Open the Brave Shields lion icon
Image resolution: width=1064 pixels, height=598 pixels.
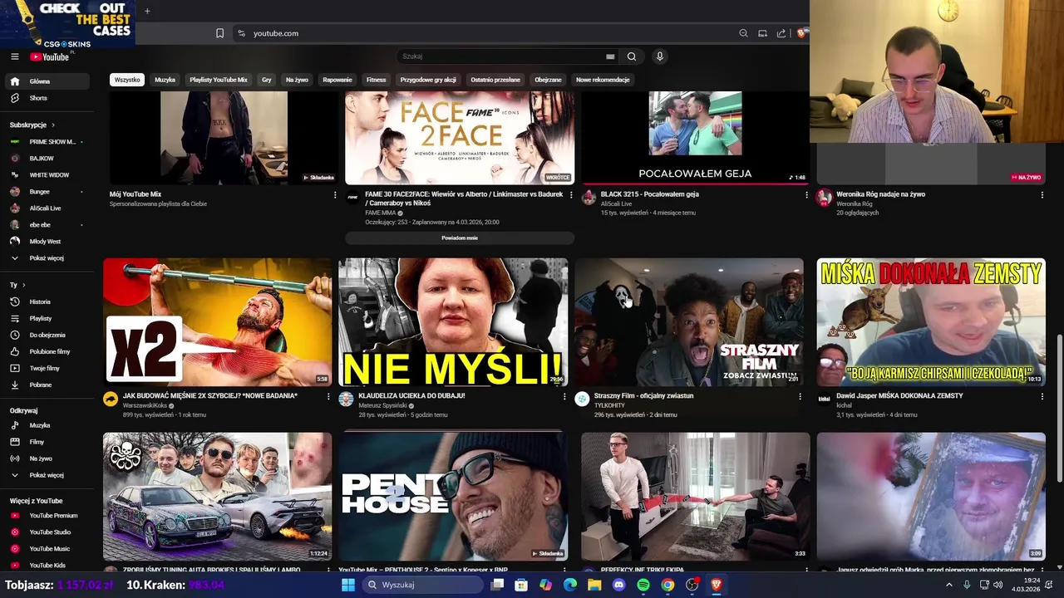(x=801, y=33)
